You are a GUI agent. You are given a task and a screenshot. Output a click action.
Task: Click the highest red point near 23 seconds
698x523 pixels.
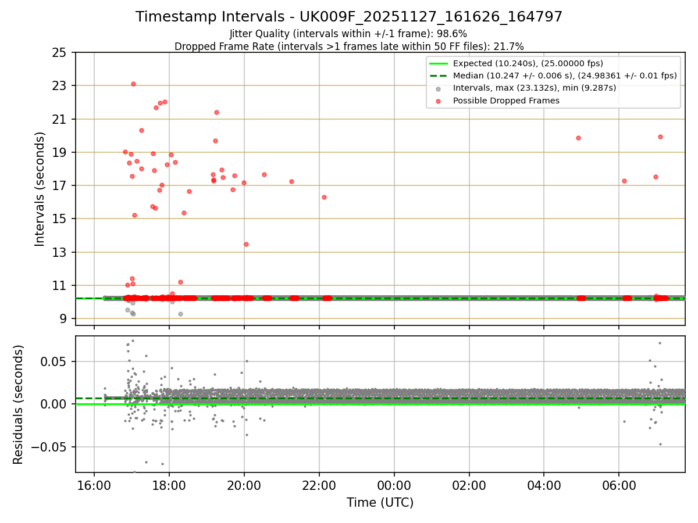[133, 84]
